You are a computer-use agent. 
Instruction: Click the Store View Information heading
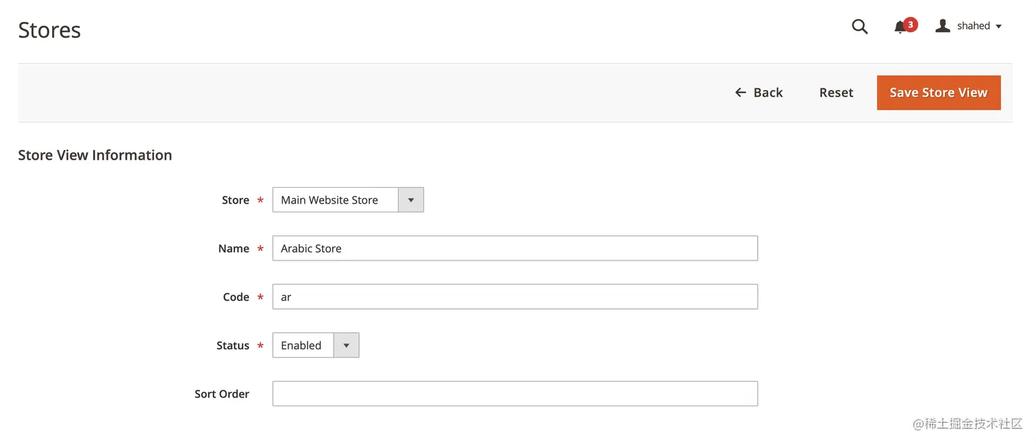pyautogui.click(x=95, y=155)
